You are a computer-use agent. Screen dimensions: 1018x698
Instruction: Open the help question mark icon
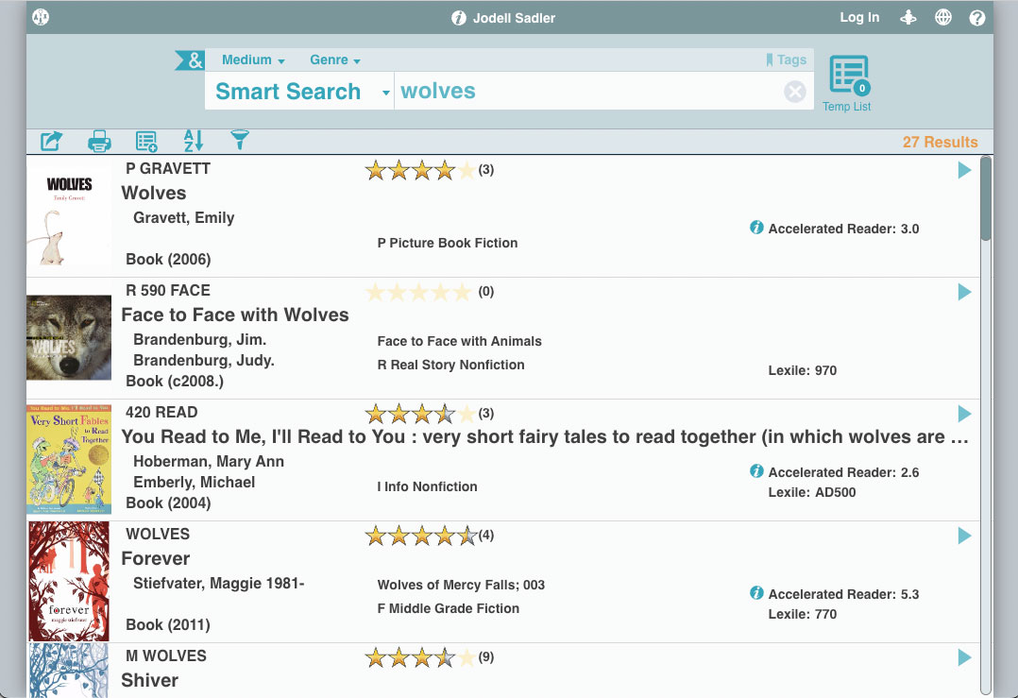[x=977, y=18]
